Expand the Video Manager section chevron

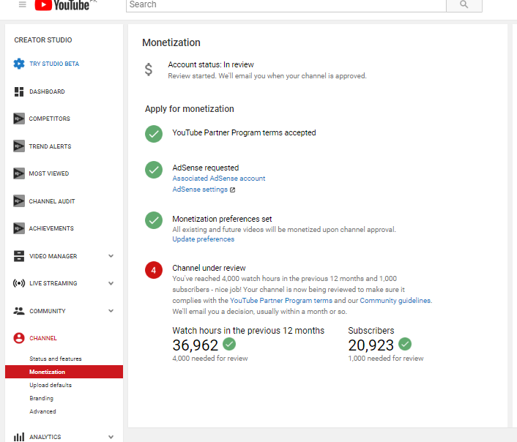[x=111, y=256]
